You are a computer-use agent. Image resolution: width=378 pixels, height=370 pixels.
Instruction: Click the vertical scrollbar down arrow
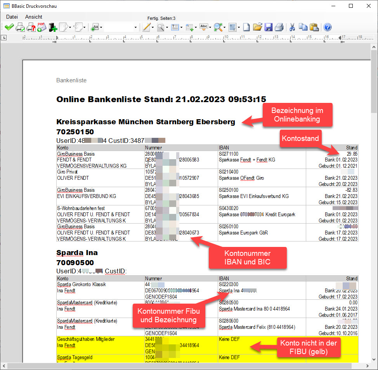374,360
